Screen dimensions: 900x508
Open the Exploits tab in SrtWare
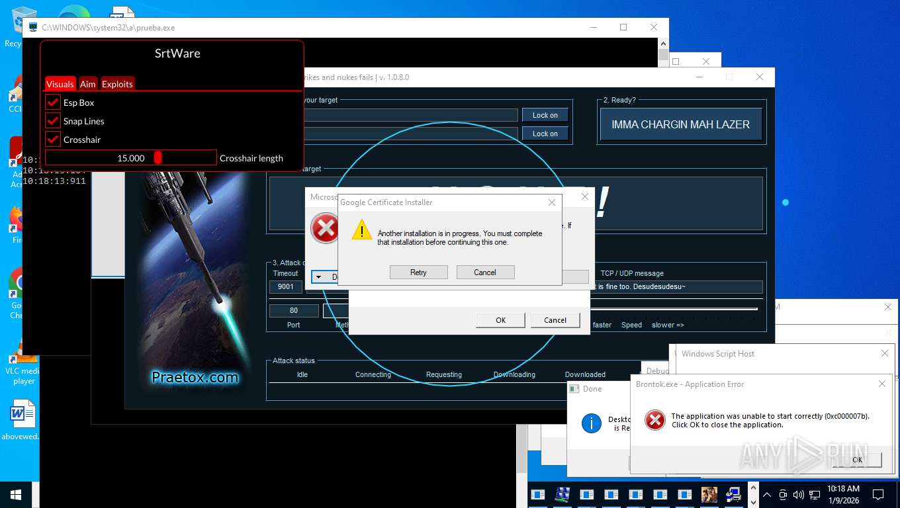coord(117,84)
